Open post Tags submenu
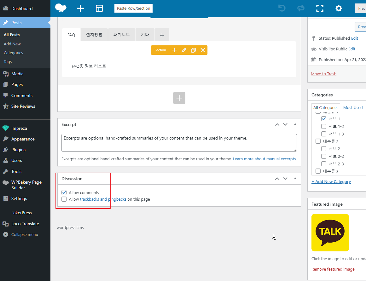The height and width of the screenshot is (281, 366). 8,61
